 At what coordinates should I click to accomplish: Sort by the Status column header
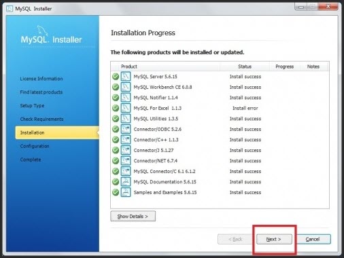(x=245, y=67)
